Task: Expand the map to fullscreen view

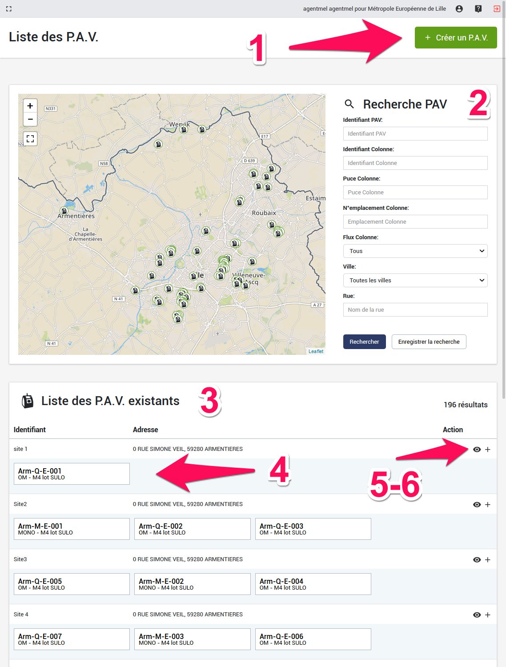Action: coord(30,139)
